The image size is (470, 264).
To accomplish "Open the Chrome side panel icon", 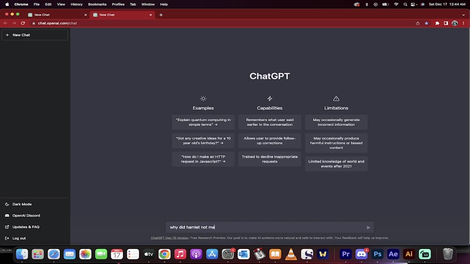I will coord(446,23).
